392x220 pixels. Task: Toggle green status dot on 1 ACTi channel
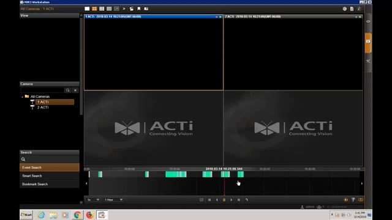point(221,16)
